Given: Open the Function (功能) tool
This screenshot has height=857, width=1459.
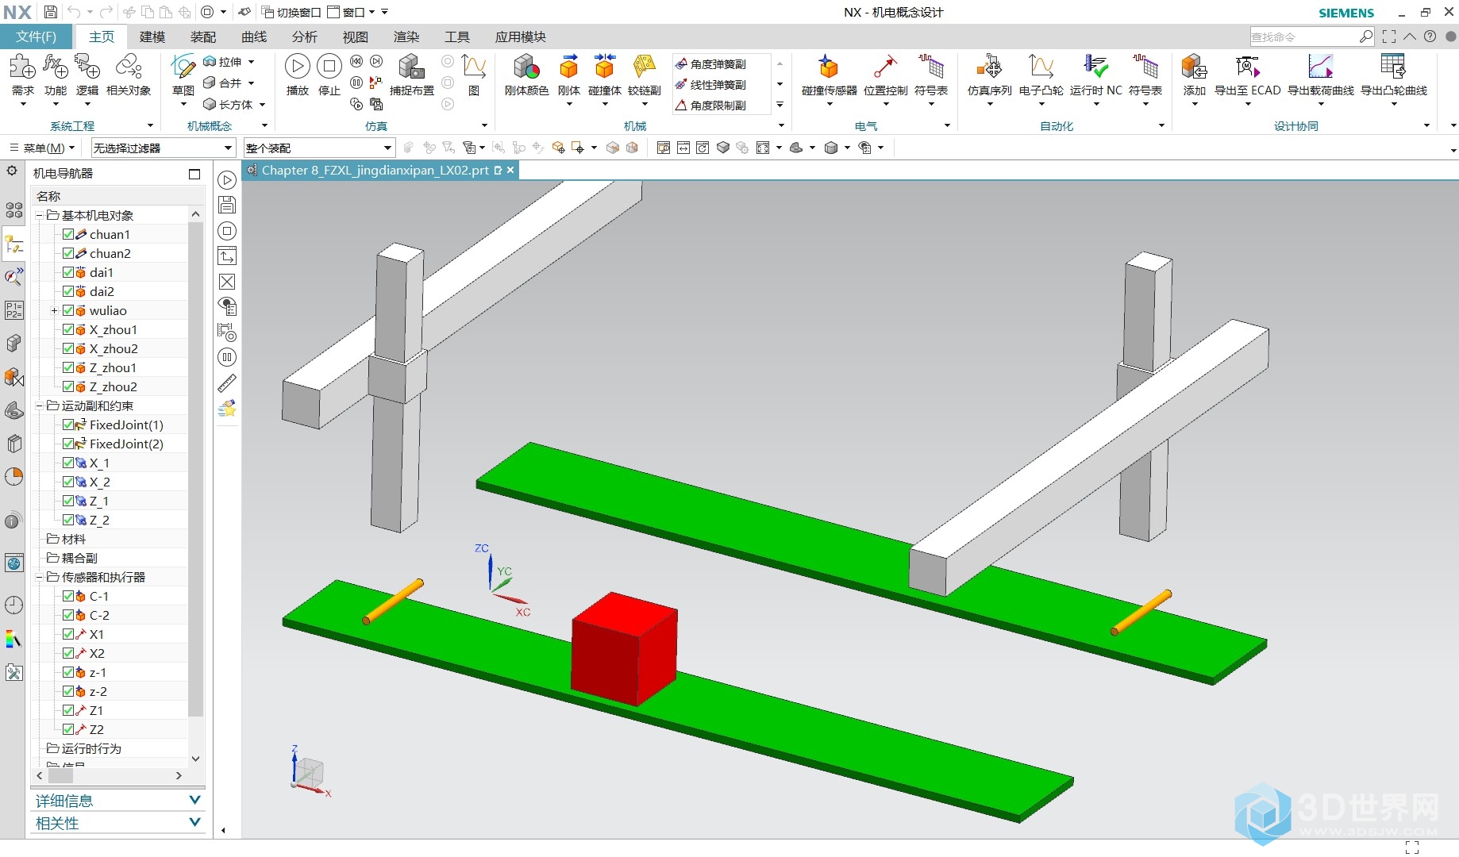Looking at the screenshot, I should pyautogui.click(x=55, y=75).
